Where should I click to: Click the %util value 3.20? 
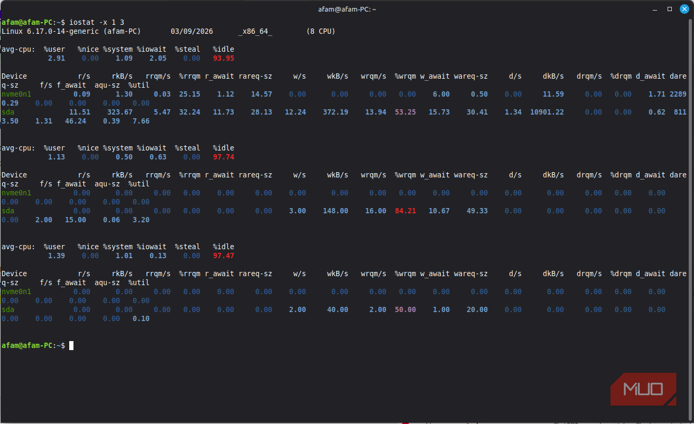click(x=141, y=220)
